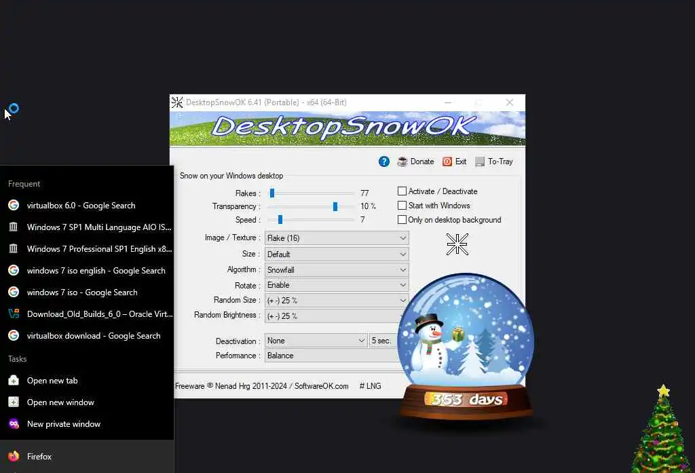
Task: Click the Christmas tree desktop decoration
Action: [662, 429]
